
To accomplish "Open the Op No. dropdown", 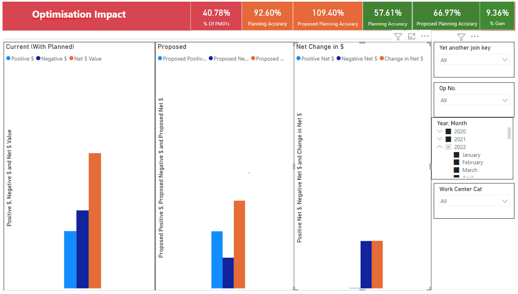I will coord(474,100).
